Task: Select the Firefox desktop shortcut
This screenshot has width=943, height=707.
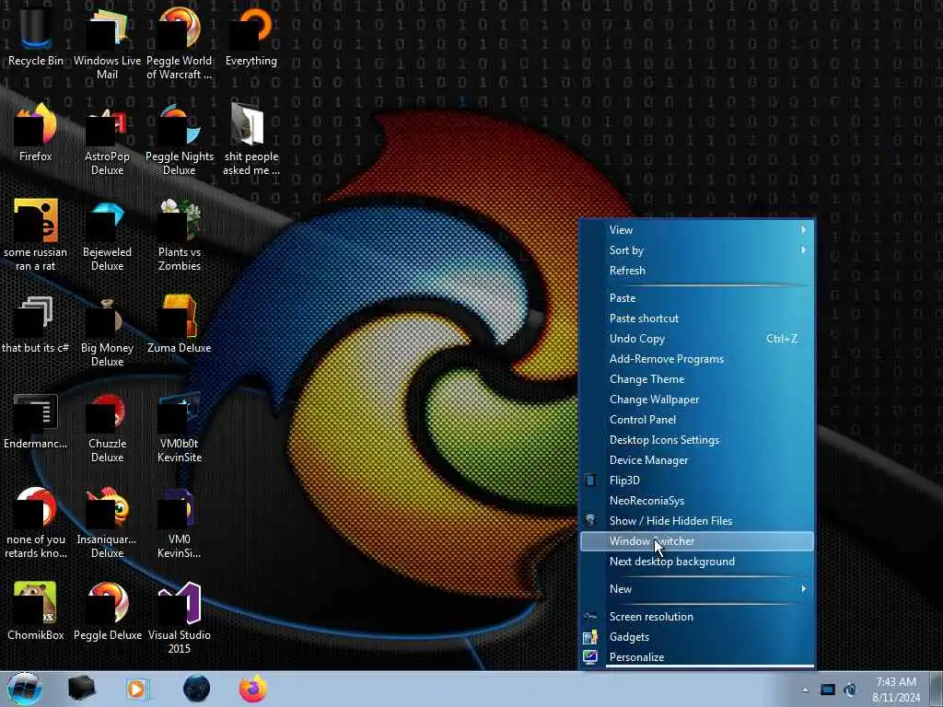Action: pyautogui.click(x=36, y=133)
